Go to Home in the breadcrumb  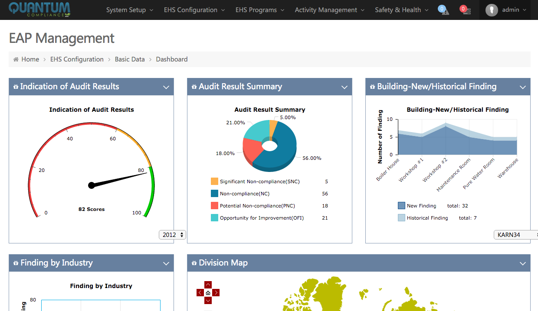coord(30,59)
